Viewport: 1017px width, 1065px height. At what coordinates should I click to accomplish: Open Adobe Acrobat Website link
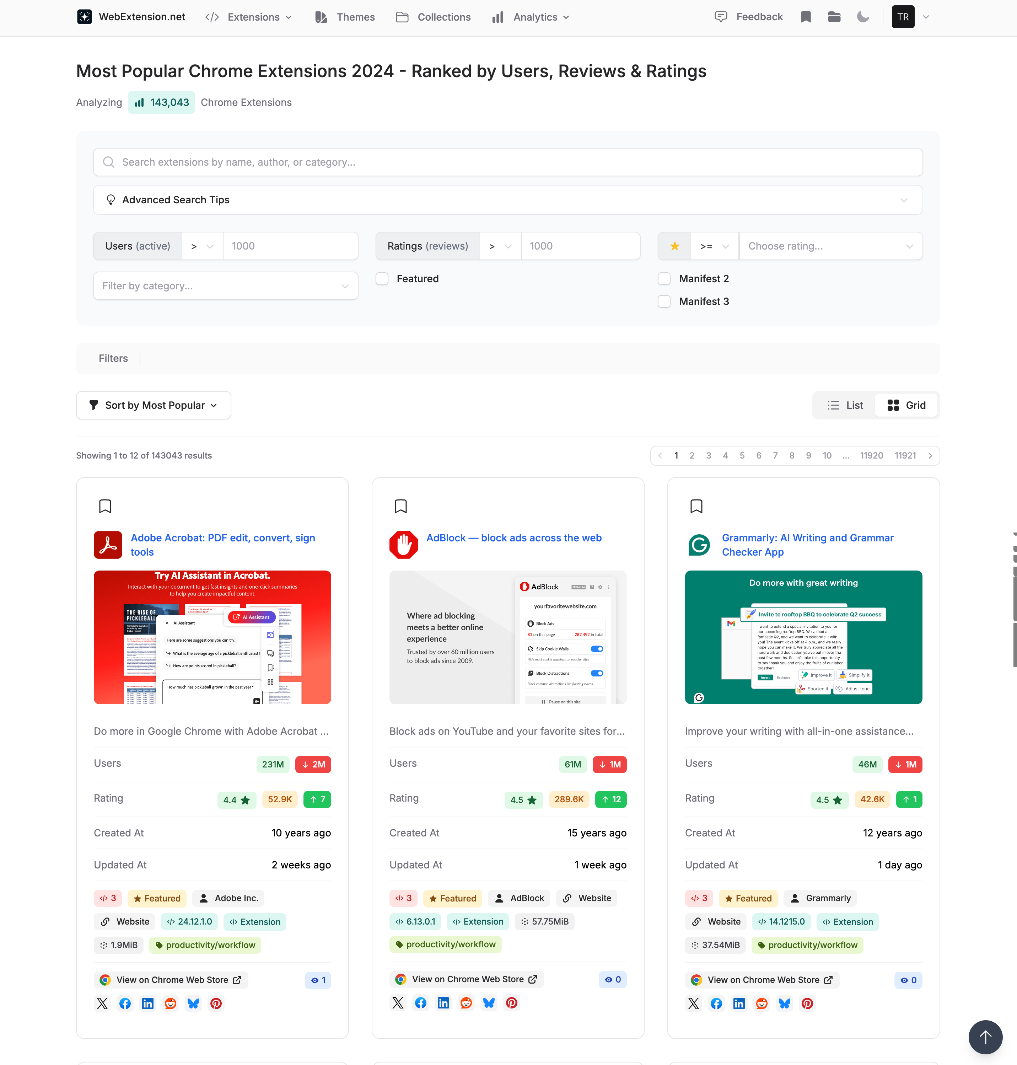coord(125,921)
